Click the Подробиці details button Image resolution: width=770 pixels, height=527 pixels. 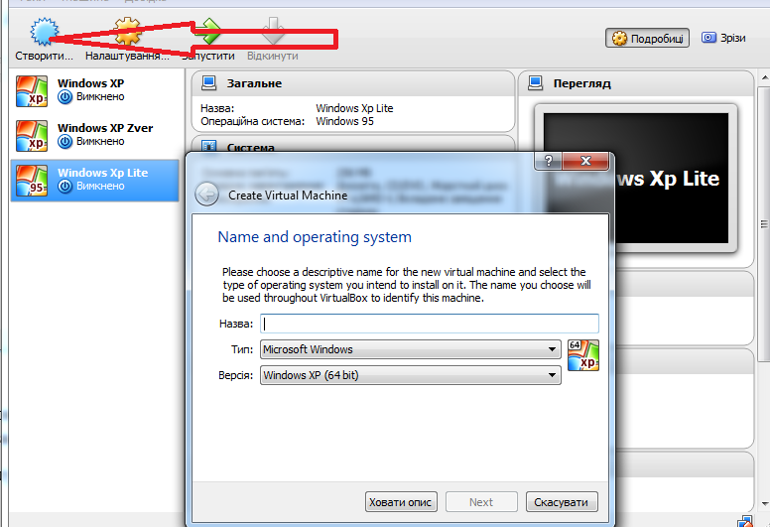[647, 38]
